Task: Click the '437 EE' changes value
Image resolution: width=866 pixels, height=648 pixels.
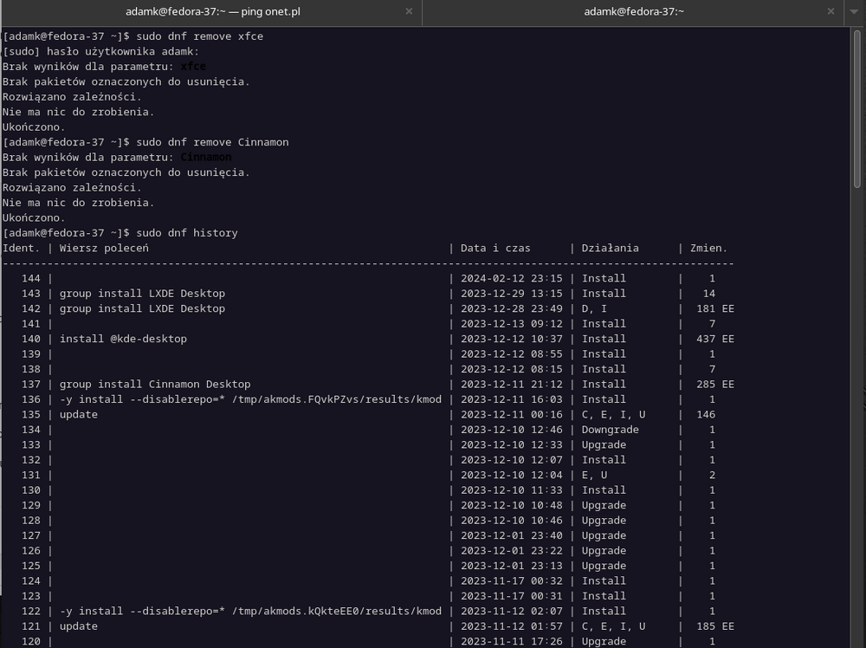Action: (x=714, y=339)
